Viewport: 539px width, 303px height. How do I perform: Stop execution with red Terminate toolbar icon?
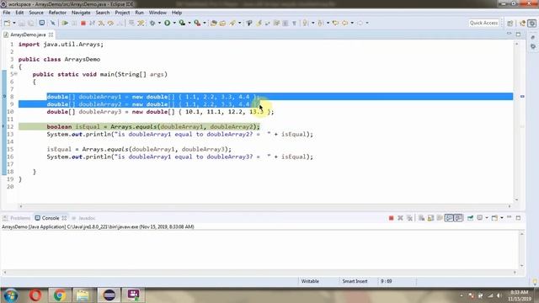[83, 23]
